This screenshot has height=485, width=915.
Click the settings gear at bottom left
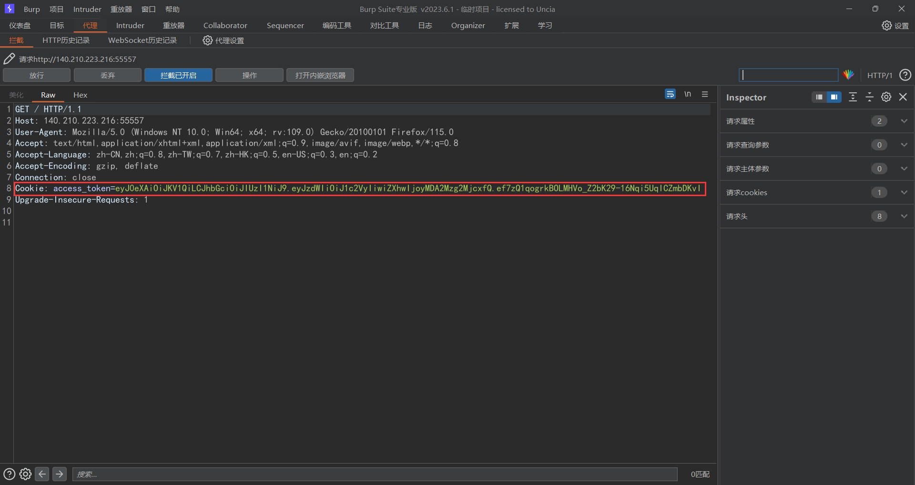click(x=25, y=474)
